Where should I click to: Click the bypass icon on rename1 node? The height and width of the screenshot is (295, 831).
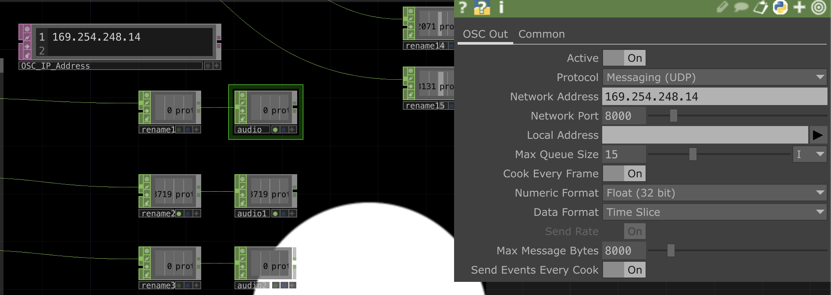tap(146, 103)
